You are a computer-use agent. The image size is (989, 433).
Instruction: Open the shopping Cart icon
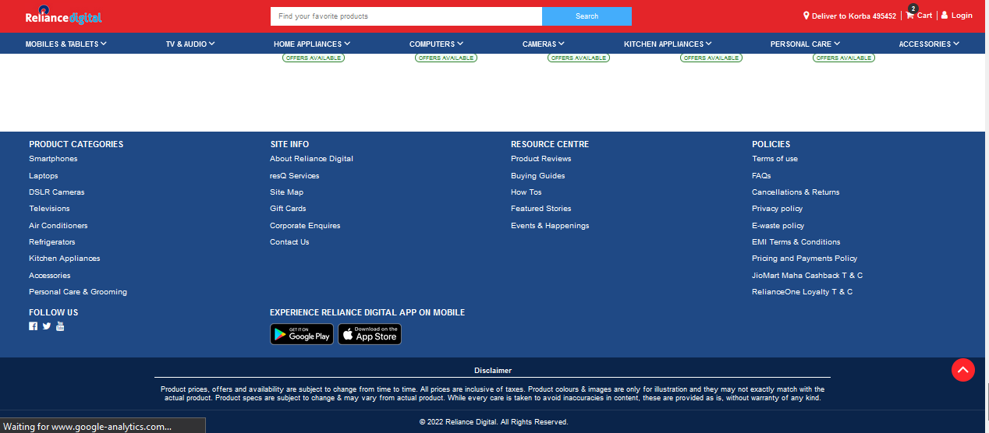click(910, 15)
